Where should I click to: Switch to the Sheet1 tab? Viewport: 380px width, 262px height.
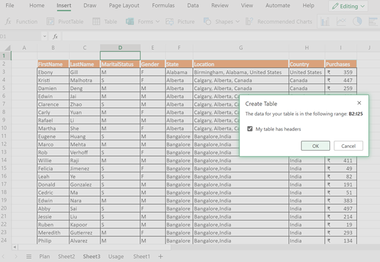[141, 256]
